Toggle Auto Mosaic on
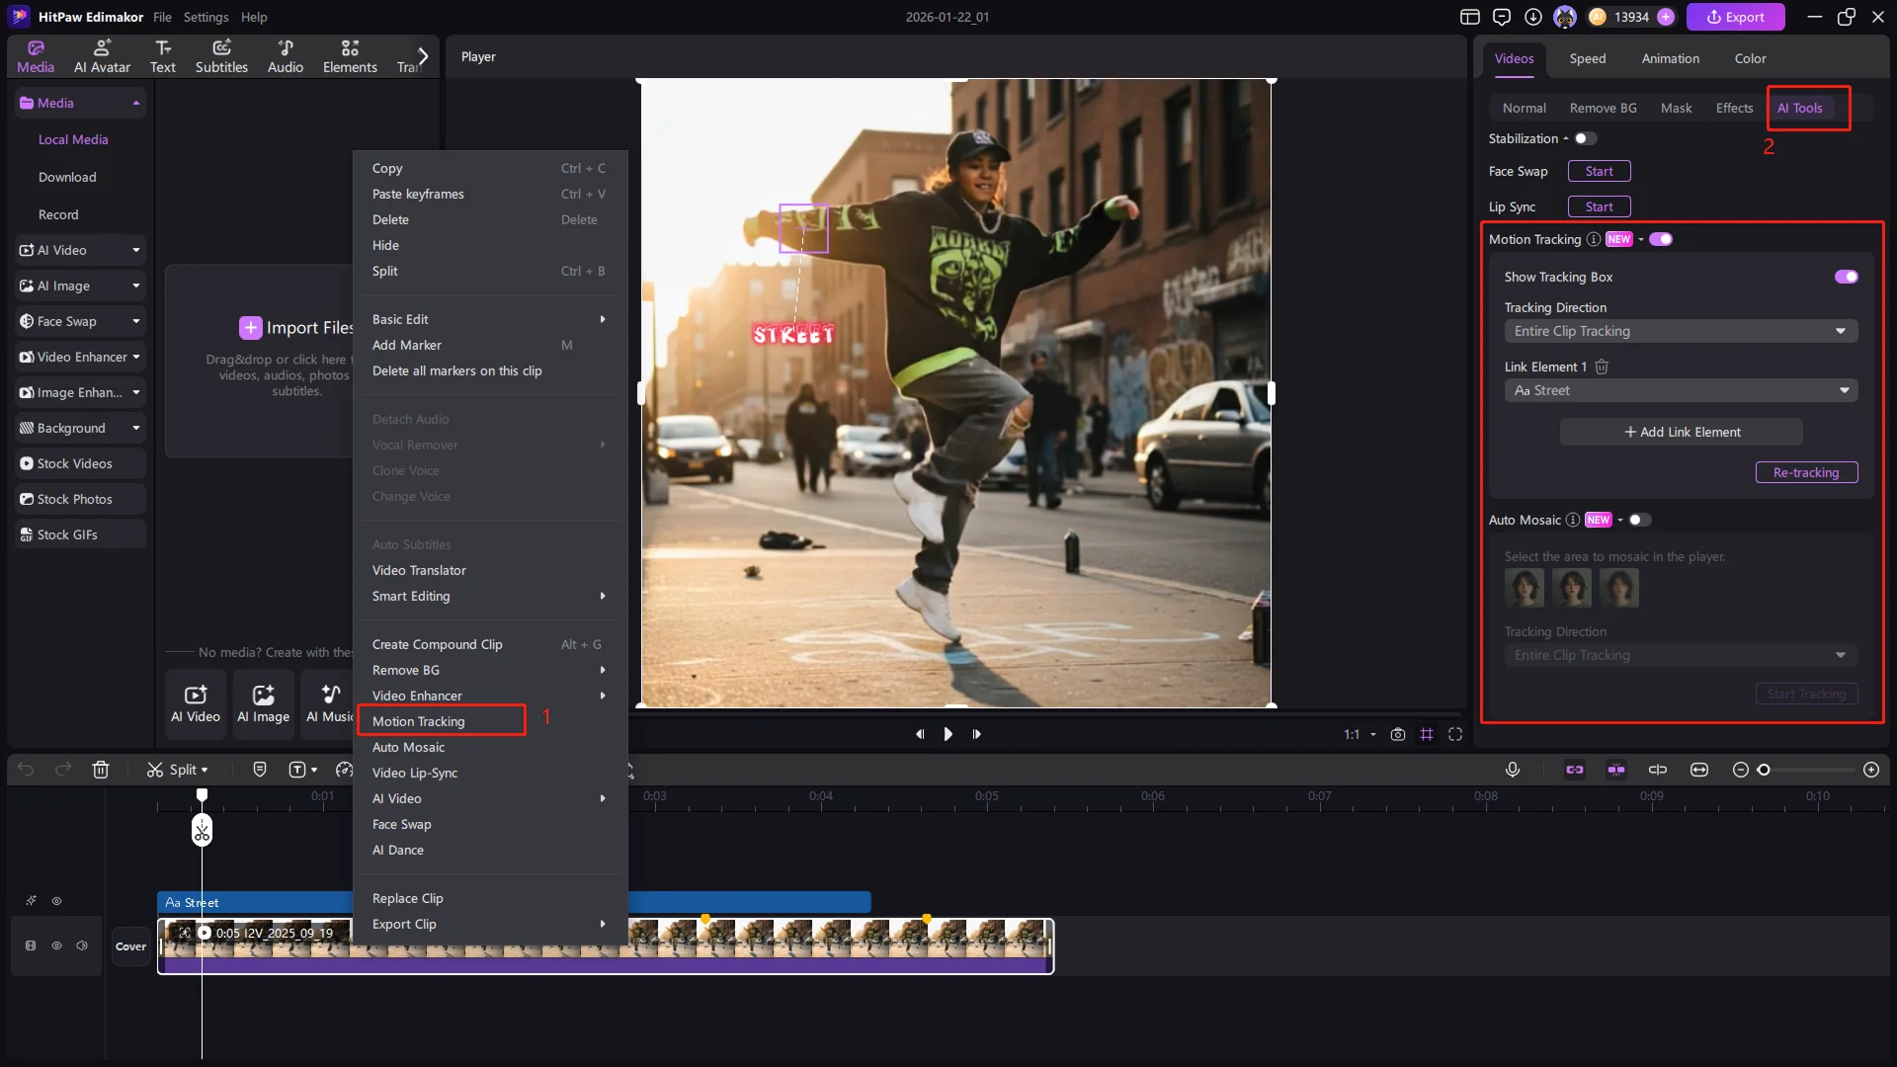The width and height of the screenshot is (1897, 1067). click(x=1640, y=520)
